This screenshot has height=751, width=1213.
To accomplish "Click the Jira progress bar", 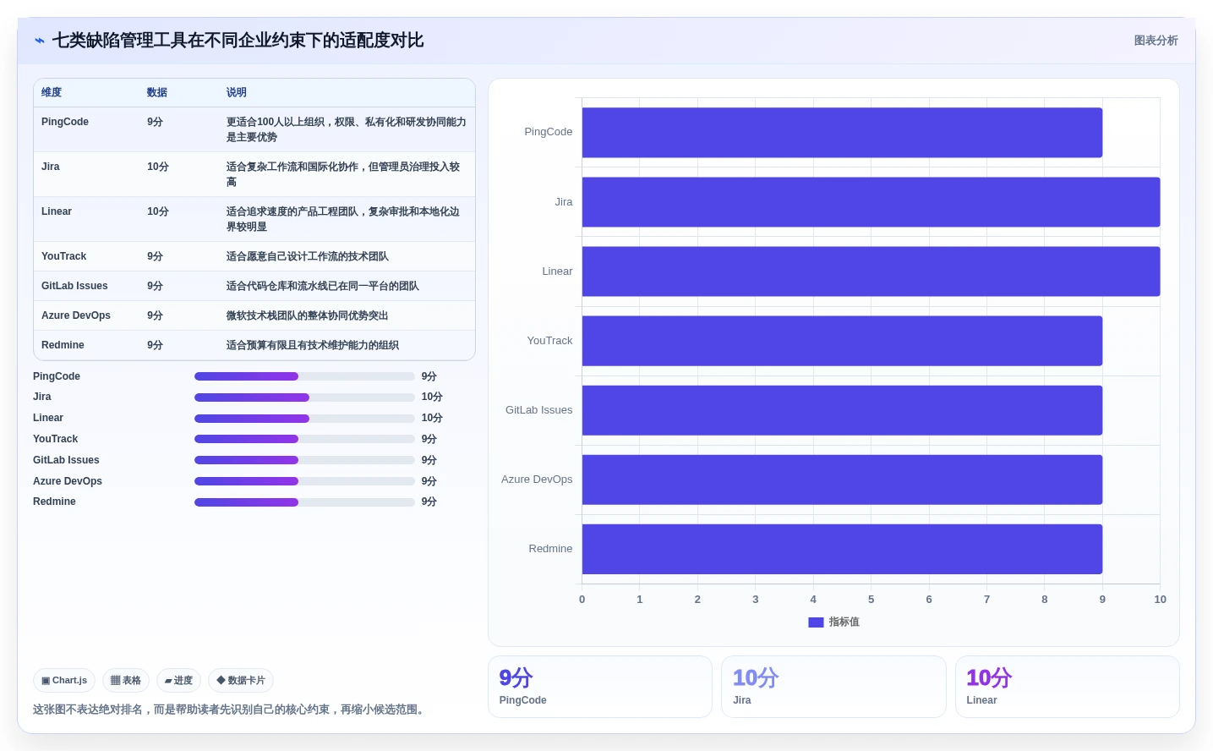I will [304, 397].
